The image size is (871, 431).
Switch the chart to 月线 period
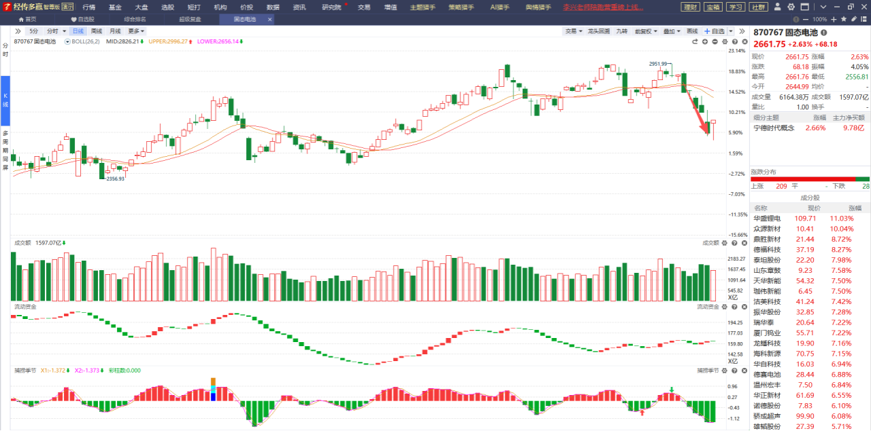click(x=115, y=31)
